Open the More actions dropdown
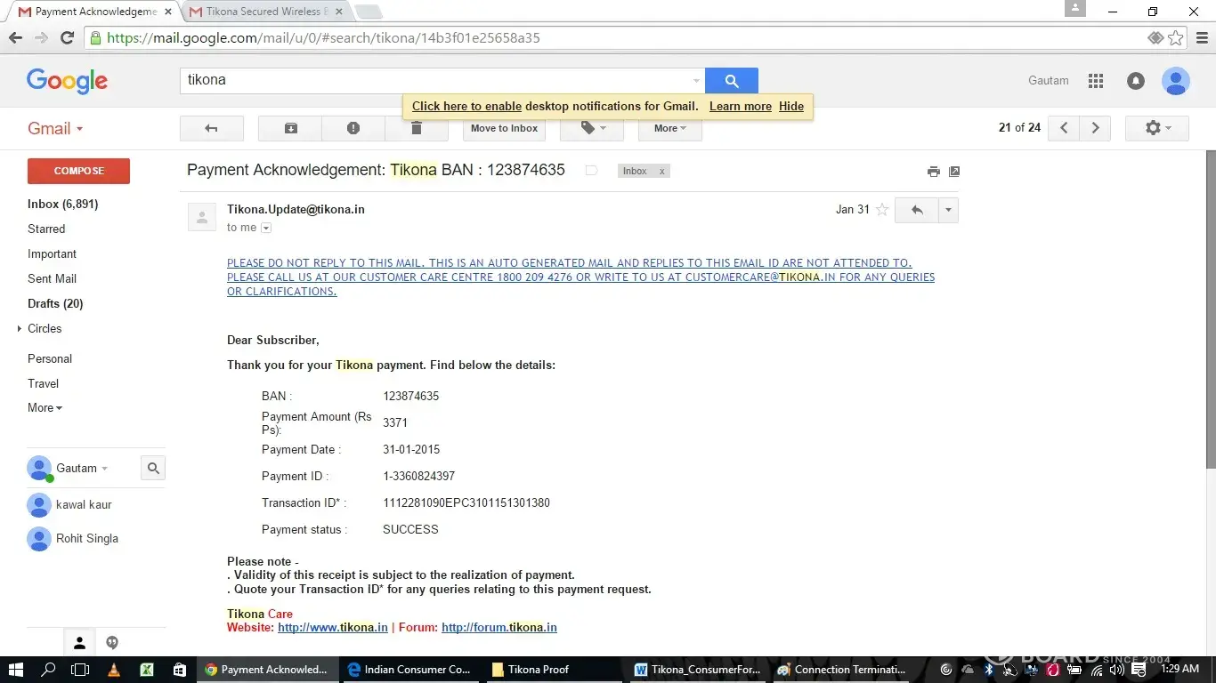This screenshot has width=1216, height=683. (669, 128)
